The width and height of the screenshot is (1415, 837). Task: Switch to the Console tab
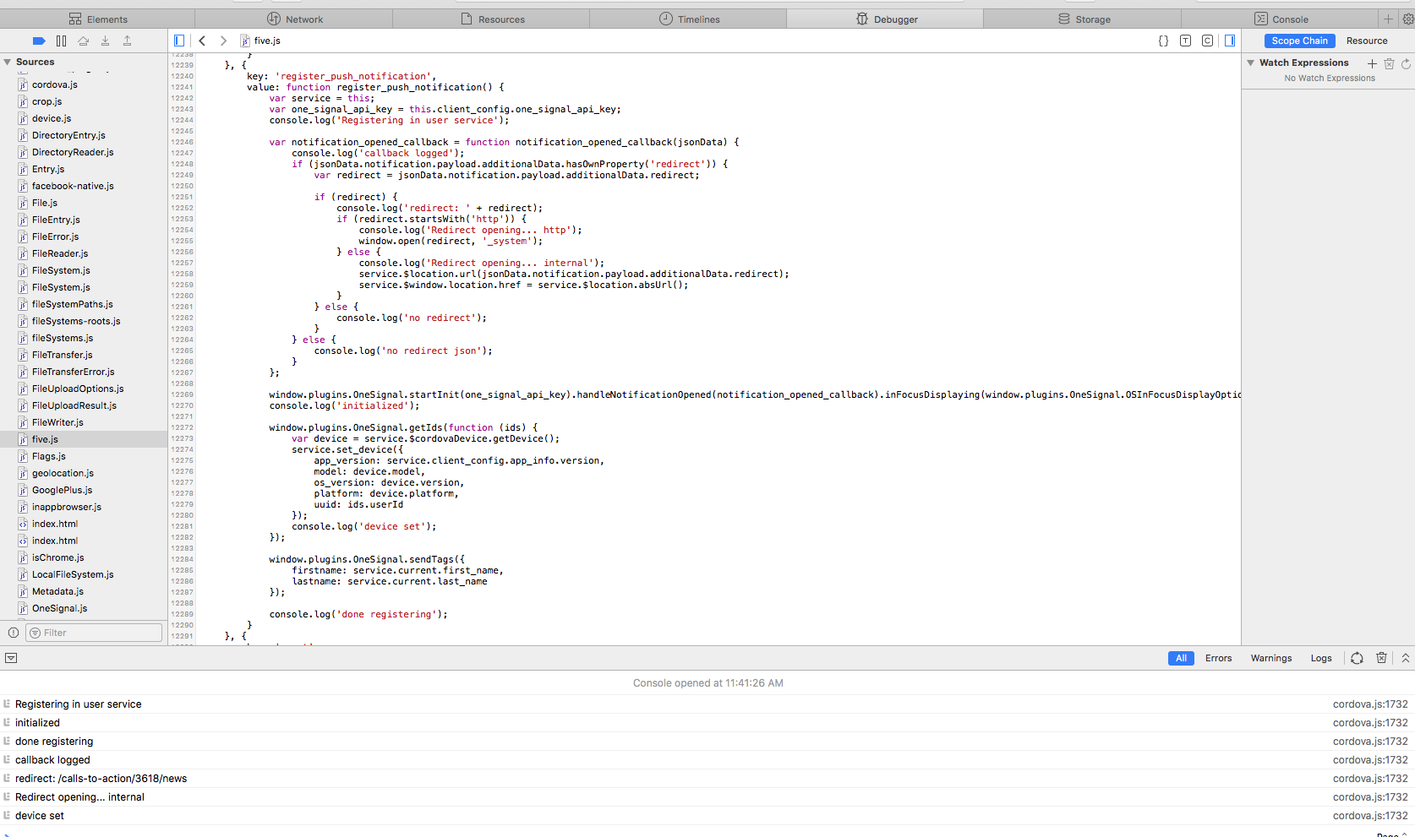coord(1280,19)
